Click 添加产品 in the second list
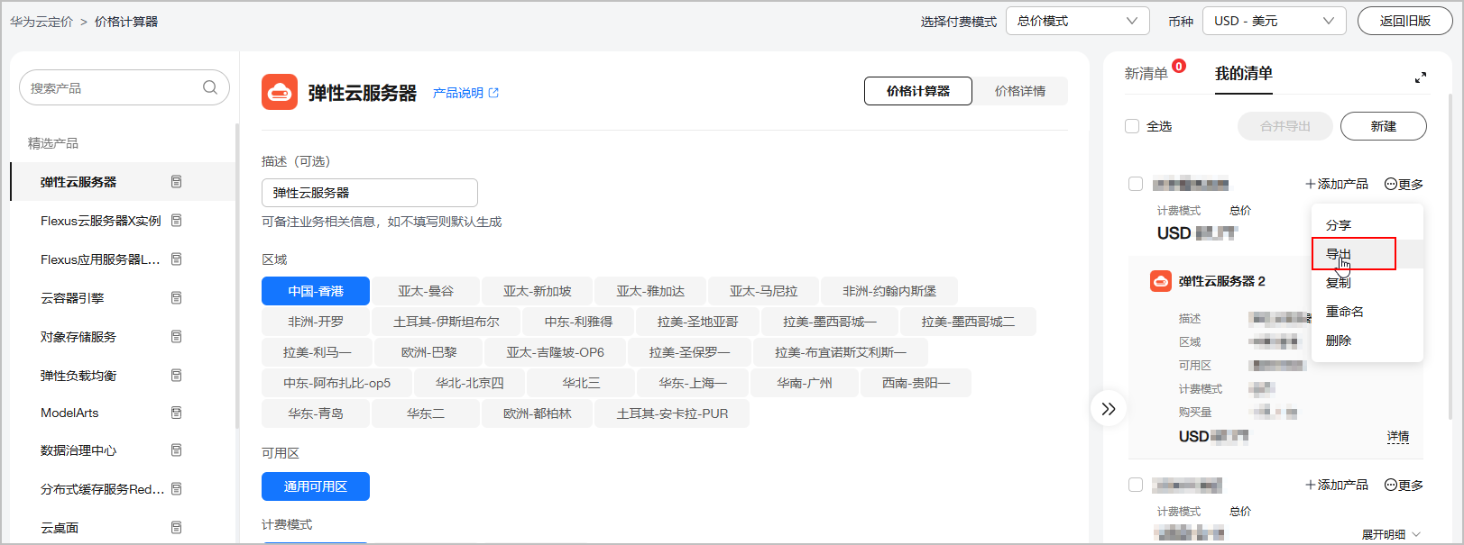 (1337, 485)
